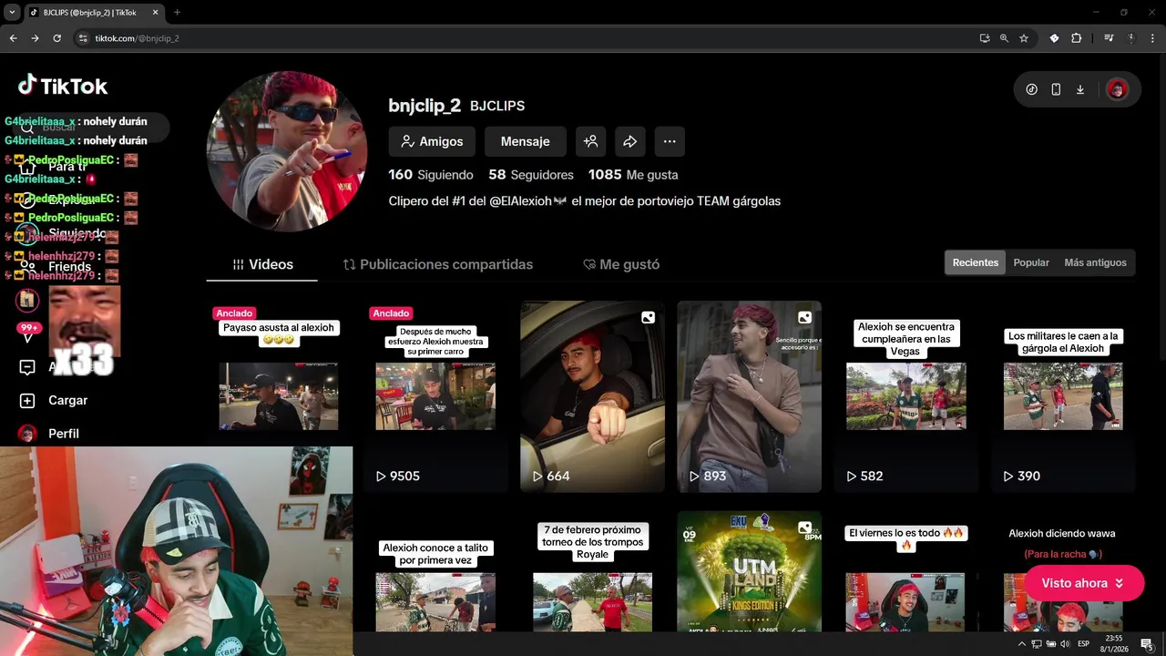Viewport: 1166px width, 656px height.
Task: Select the Recientes sort option
Action: [x=976, y=262]
